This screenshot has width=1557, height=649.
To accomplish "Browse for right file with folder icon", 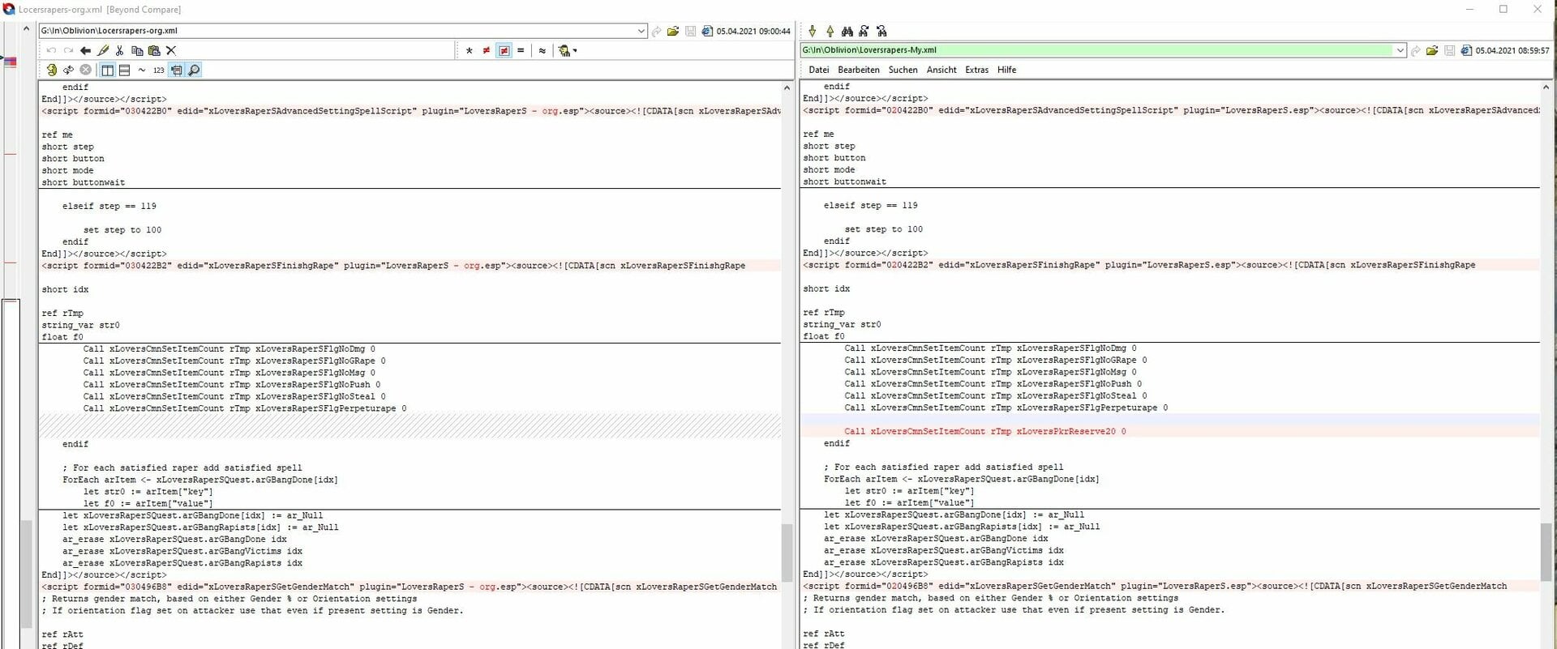I will pyautogui.click(x=1432, y=50).
